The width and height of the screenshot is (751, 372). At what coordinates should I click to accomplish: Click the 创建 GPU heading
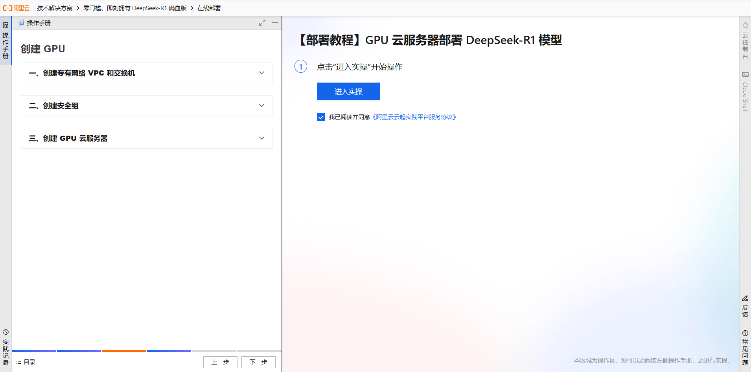point(43,49)
